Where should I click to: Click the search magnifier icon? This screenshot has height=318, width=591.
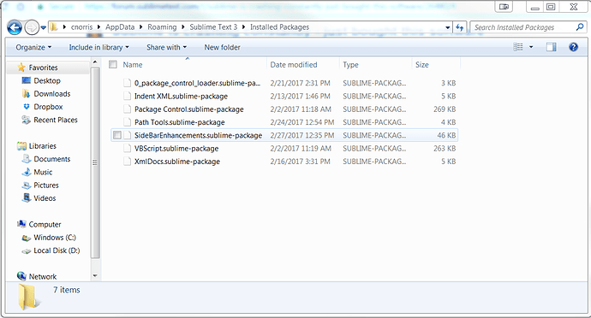tap(580, 27)
